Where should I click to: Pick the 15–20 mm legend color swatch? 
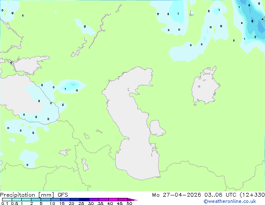65,200
